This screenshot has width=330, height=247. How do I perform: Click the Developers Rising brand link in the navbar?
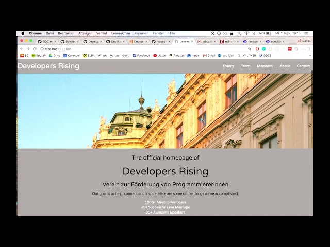point(48,66)
